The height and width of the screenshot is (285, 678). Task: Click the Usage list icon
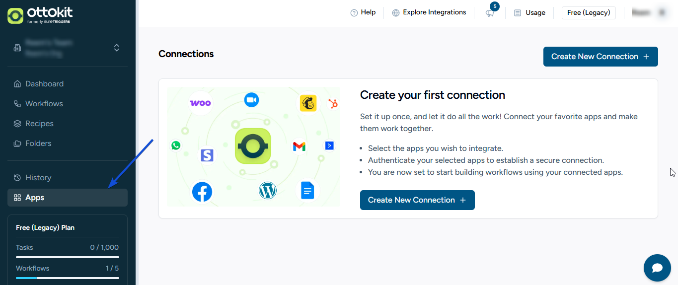[x=518, y=13]
